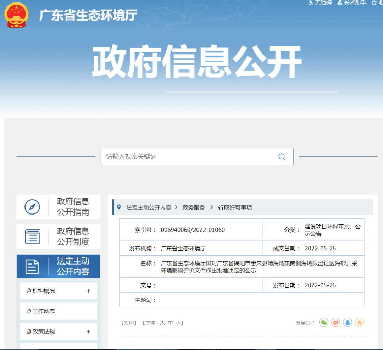This screenshot has width=383, height=350.
Task: Share via the QQ penguin icon
Action: pyautogui.click(x=348, y=322)
